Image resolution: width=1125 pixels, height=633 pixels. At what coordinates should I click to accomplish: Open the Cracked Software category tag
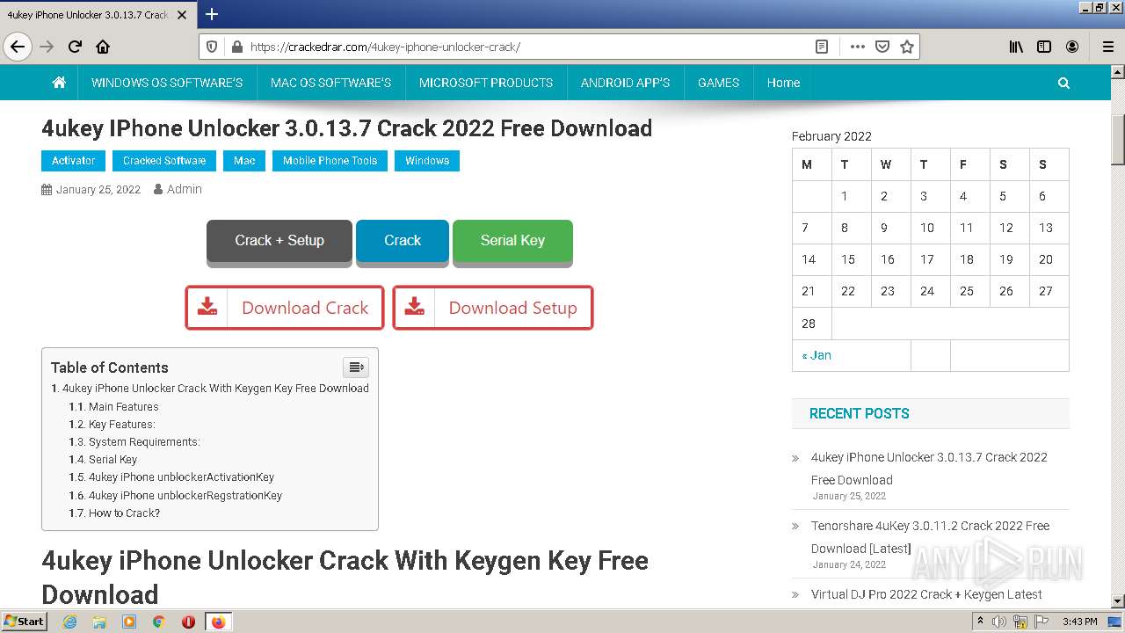pos(164,161)
